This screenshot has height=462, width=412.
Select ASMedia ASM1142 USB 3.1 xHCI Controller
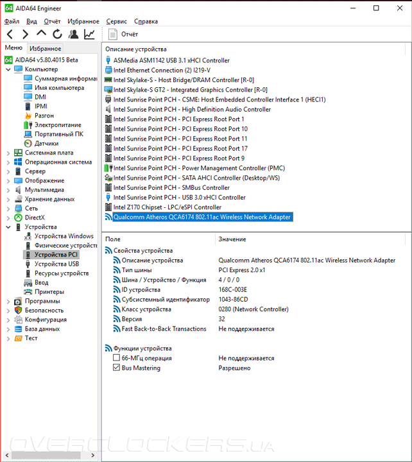[x=171, y=60]
